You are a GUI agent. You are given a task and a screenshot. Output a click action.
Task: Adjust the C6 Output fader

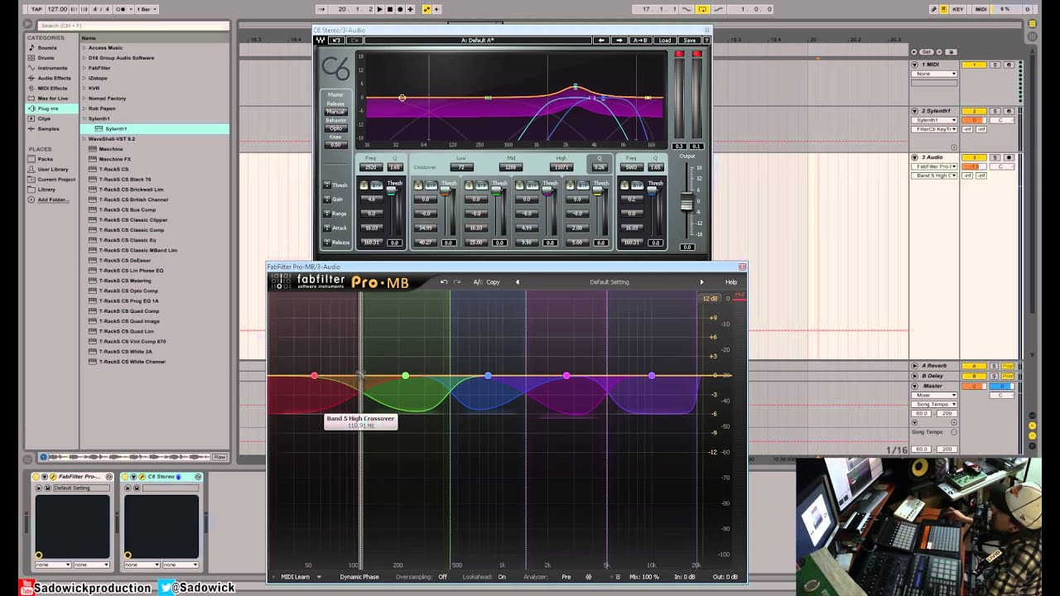pos(687,202)
